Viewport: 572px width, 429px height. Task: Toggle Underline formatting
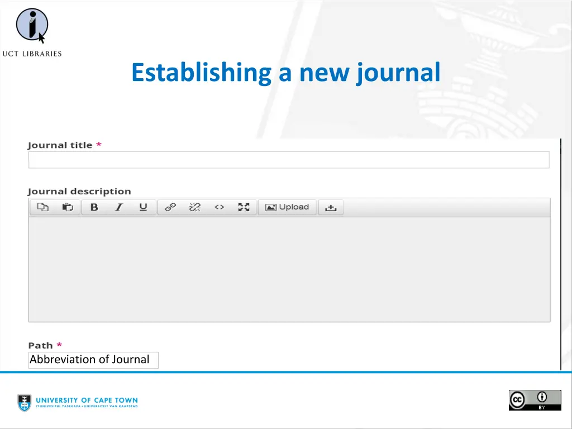click(x=144, y=207)
